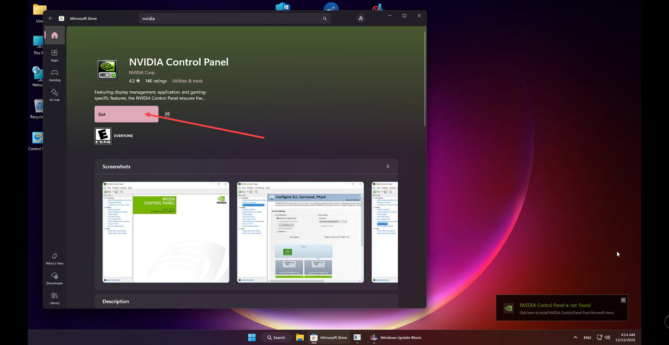Open the Apps section in the sidebar
Viewport: 669px width, 345px height.
click(54, 56)
